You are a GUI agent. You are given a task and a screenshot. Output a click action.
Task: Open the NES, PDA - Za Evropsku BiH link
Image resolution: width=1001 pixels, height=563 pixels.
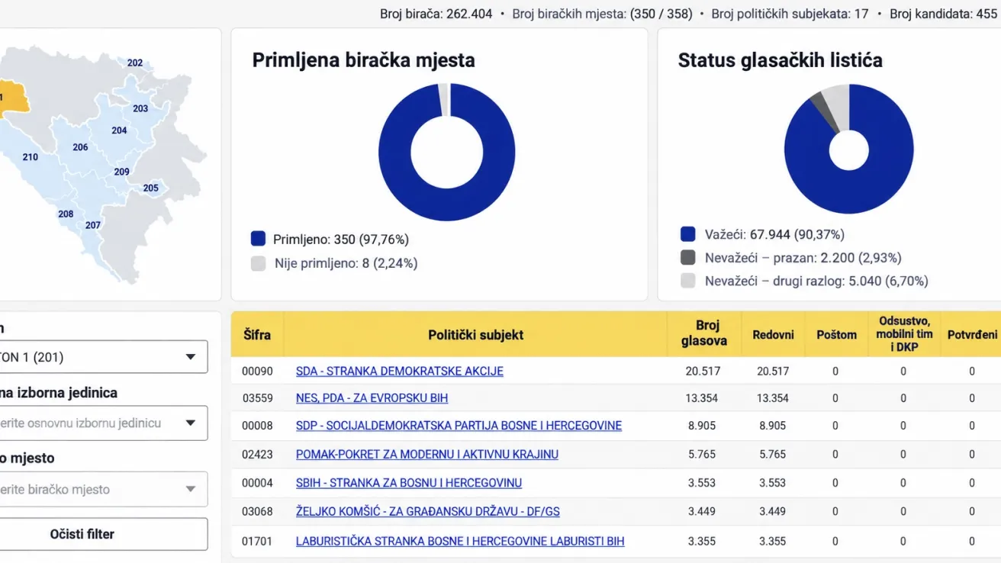coord(372,398)
